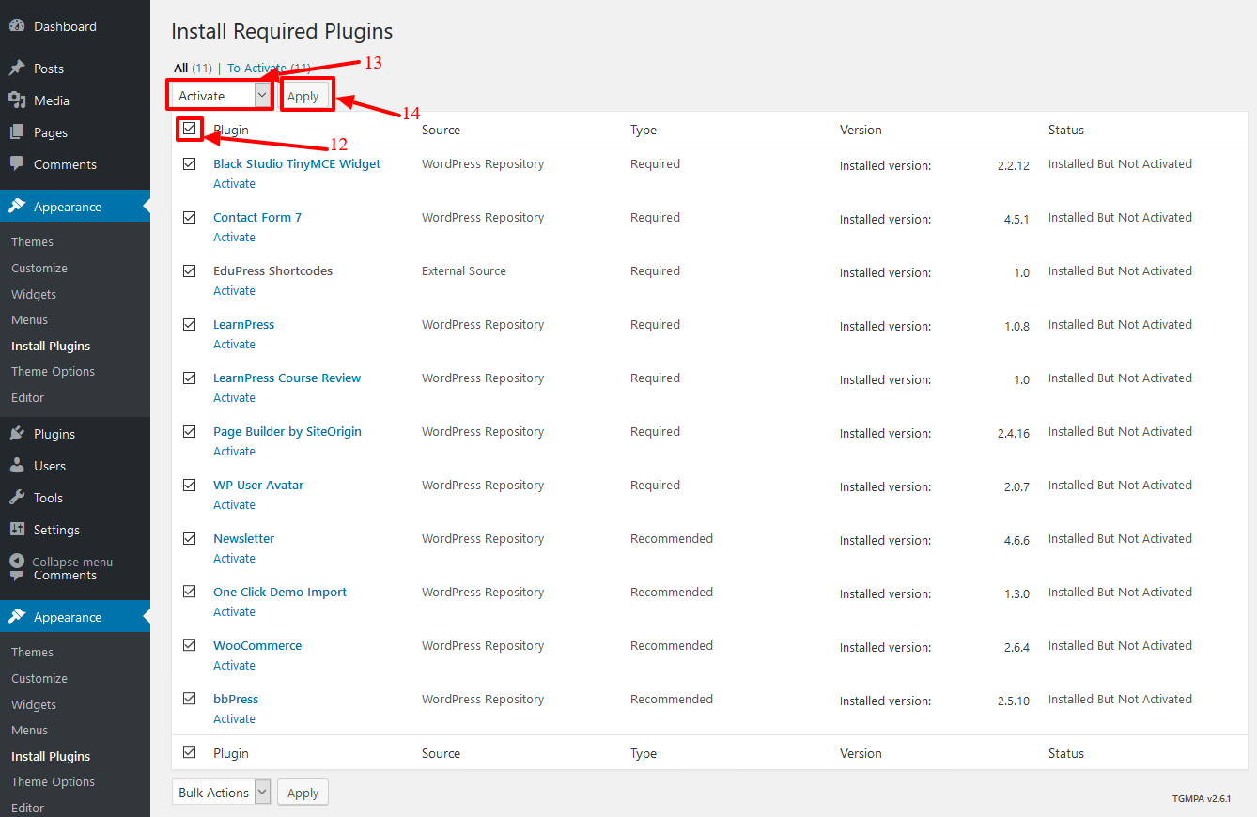This screenshot has height=817, width=1257.
Task: Click the Media icon in the sidebar
Action: [17, 100]
